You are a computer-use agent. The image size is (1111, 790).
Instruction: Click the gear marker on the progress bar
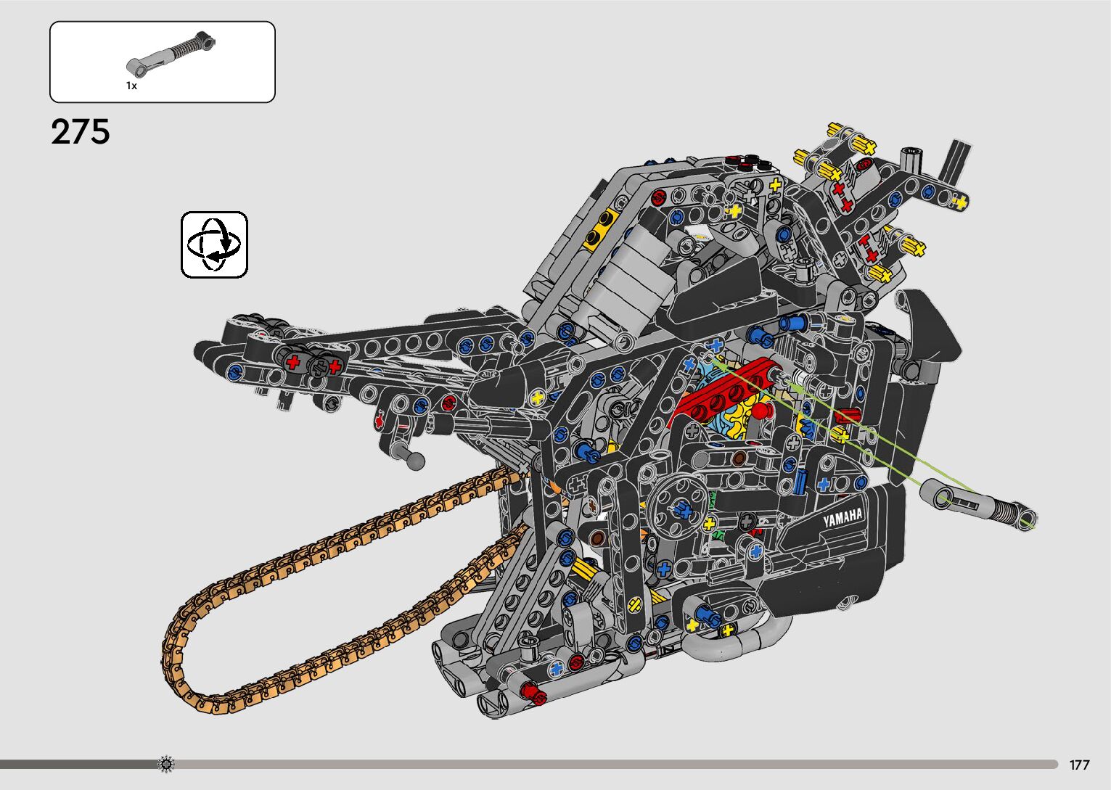(166, 764)
